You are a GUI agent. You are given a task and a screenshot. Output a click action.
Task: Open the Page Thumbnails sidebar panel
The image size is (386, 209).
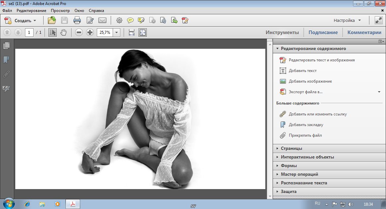point(6,45)
